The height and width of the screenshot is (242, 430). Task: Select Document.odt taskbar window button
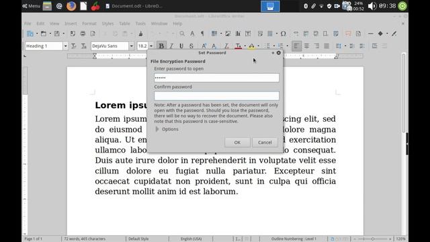134,6
